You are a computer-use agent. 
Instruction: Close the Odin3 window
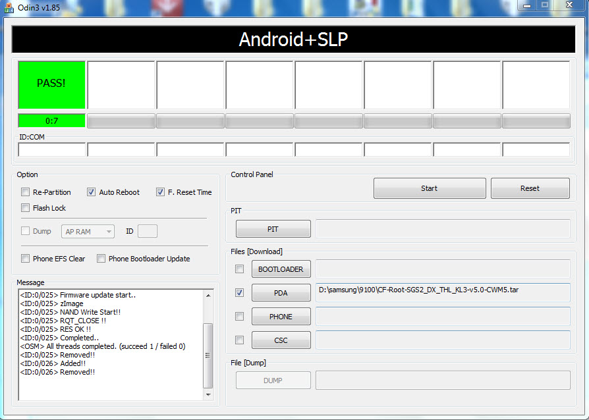(569, 5)
